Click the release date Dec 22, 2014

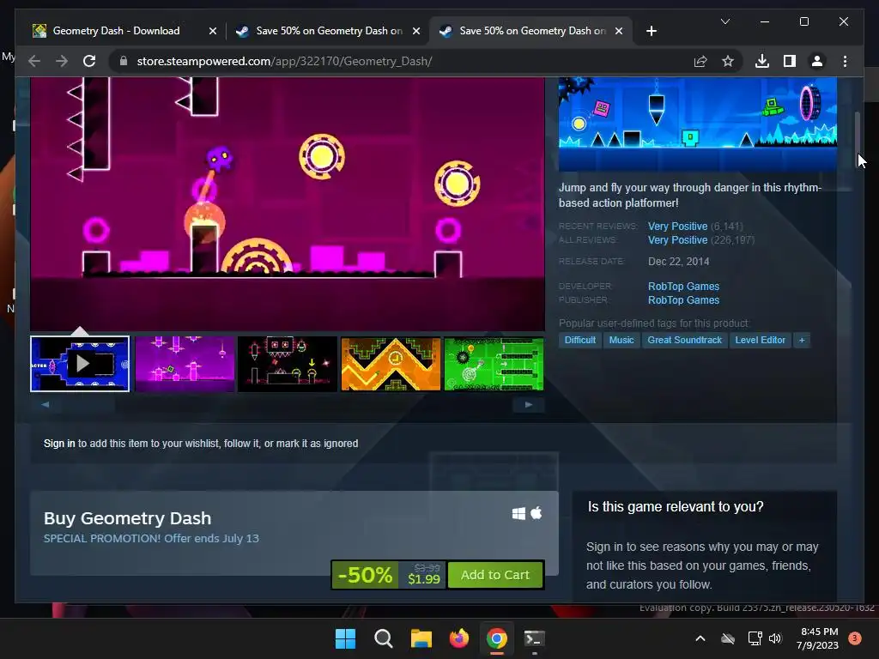(678, 262)
